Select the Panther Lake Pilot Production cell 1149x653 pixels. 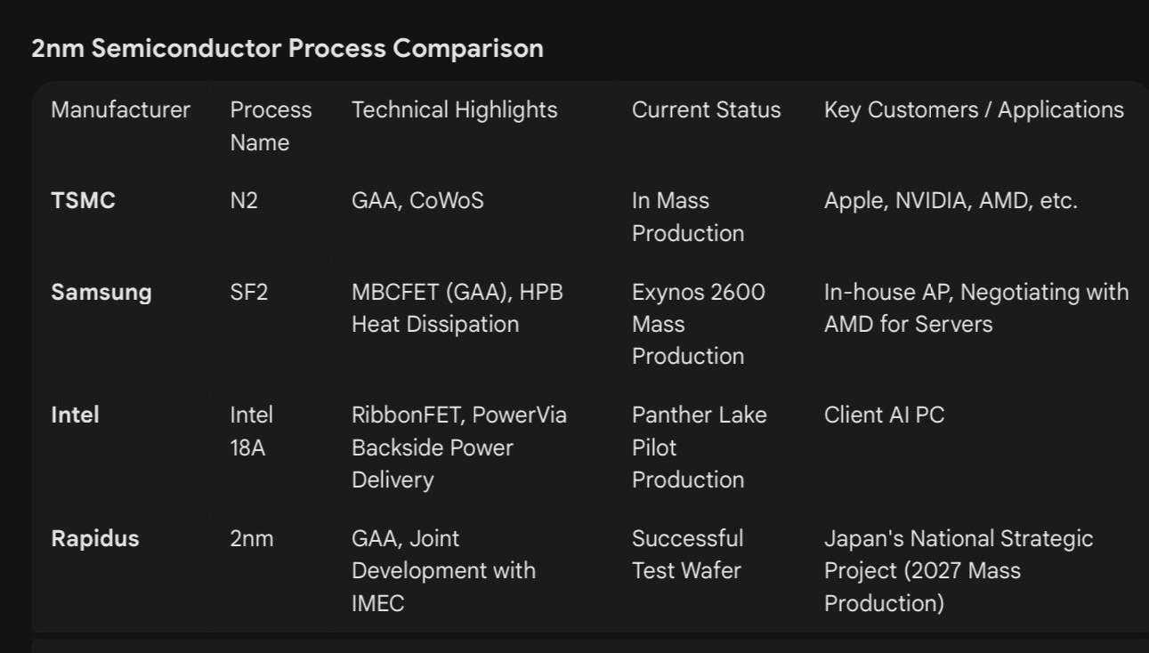point(699,447)
